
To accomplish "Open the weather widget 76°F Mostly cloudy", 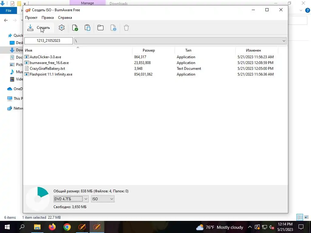I will (x=220, y=227).
